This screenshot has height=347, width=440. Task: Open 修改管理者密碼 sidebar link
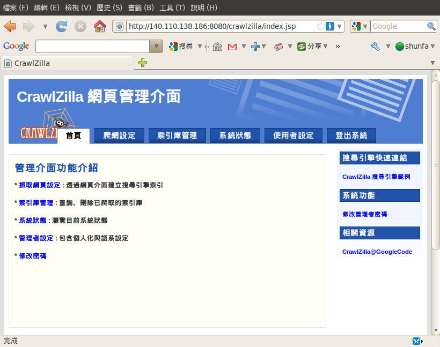click(x=364, y=214)
